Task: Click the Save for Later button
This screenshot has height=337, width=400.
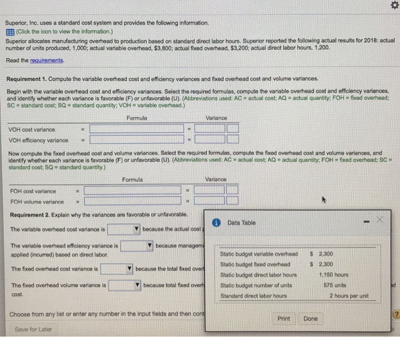Action: click(33, 330)
